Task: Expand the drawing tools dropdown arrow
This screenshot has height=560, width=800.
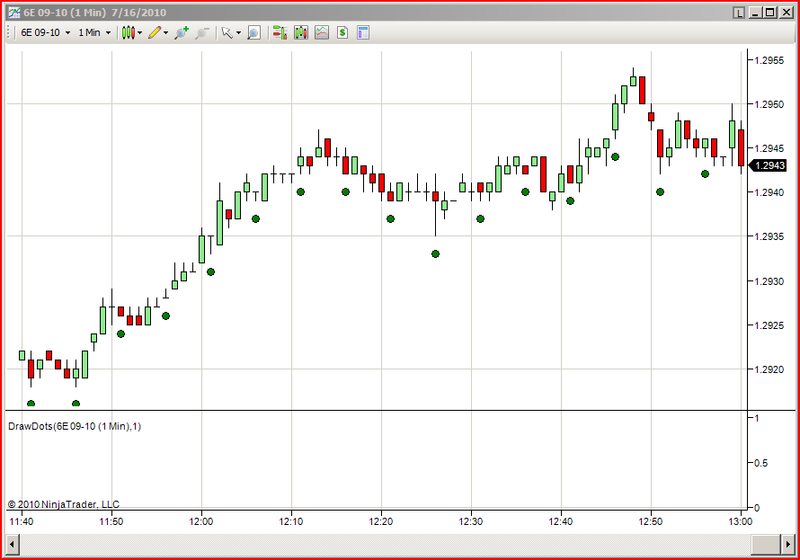Action: 165,33
